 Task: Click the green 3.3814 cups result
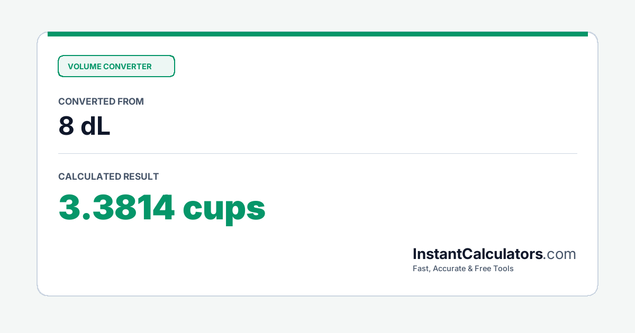(x=162, y=208)
